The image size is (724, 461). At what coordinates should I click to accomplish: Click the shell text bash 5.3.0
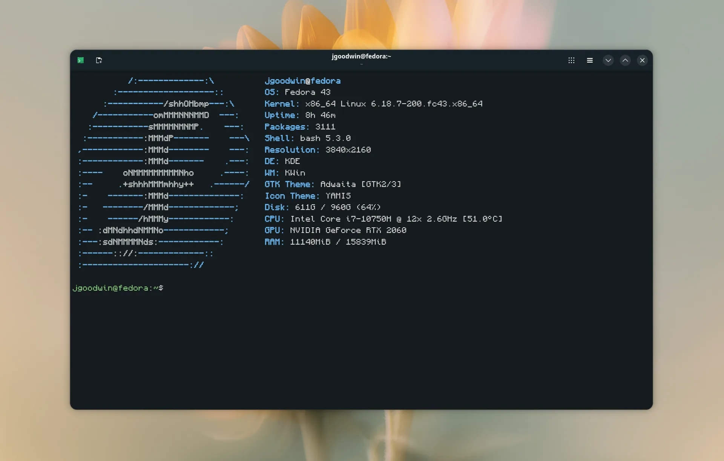[325, 138]
